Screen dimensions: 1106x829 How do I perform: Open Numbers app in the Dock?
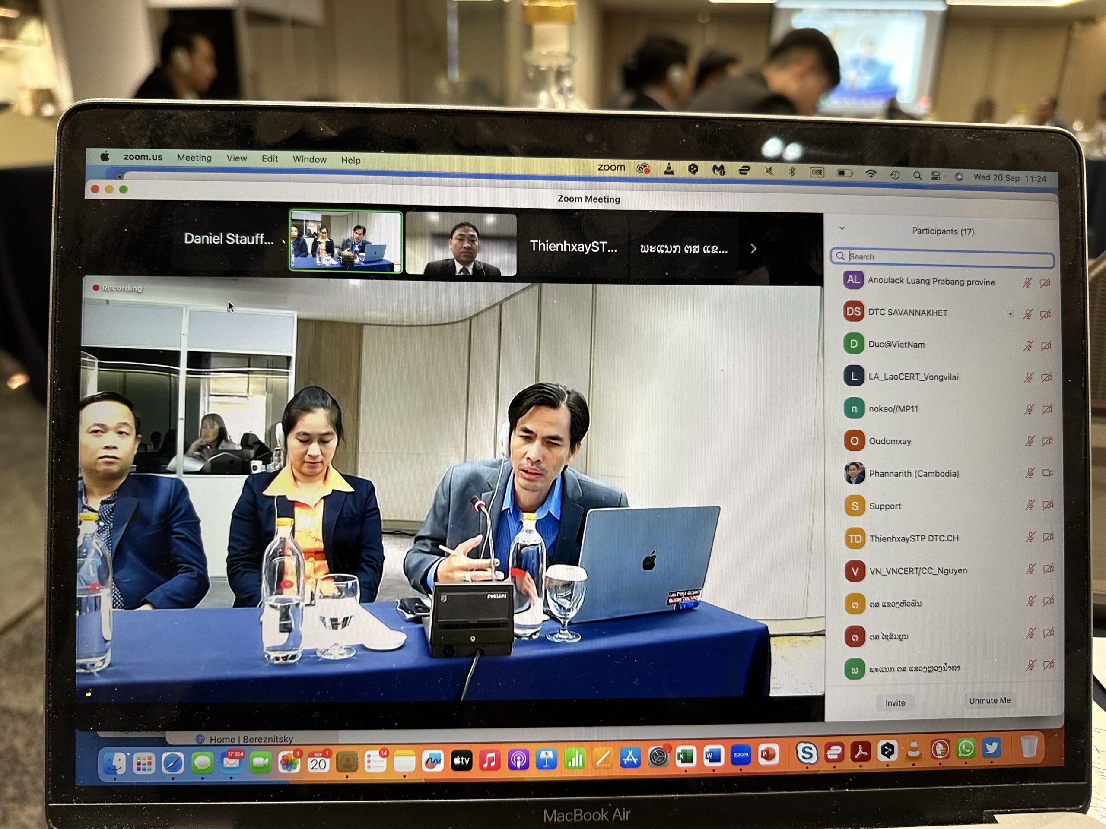point(575,759)
